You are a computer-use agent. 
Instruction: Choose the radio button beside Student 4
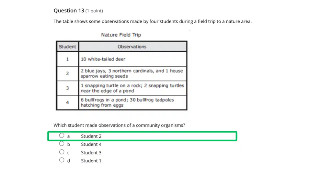(62, 144)
